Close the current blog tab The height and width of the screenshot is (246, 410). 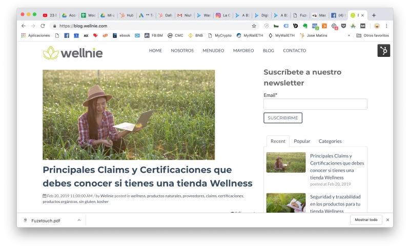[x=362, y=15]
